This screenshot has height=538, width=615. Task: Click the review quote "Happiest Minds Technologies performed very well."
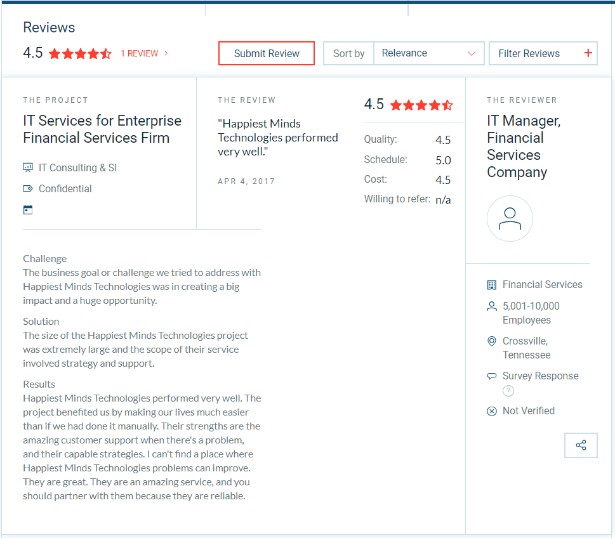(278, 138)
